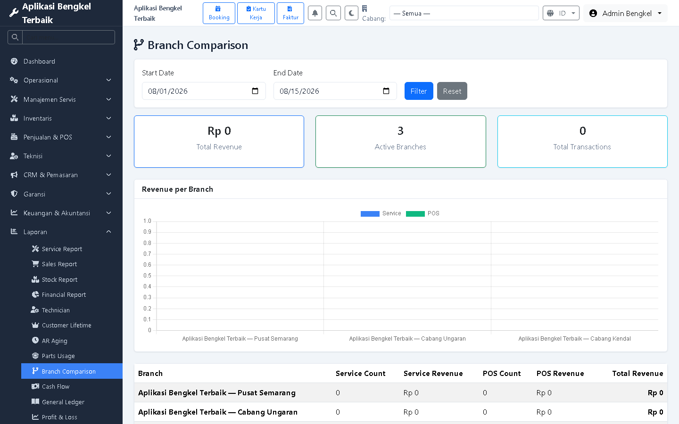The width and height of the screenshot is (679, 424).
Task: Click the Total Revenue summary card
Action: click(219, 141)
